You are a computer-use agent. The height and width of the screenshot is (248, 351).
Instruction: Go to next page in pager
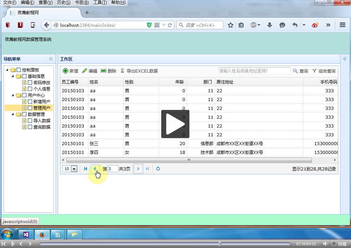(138, 169)
